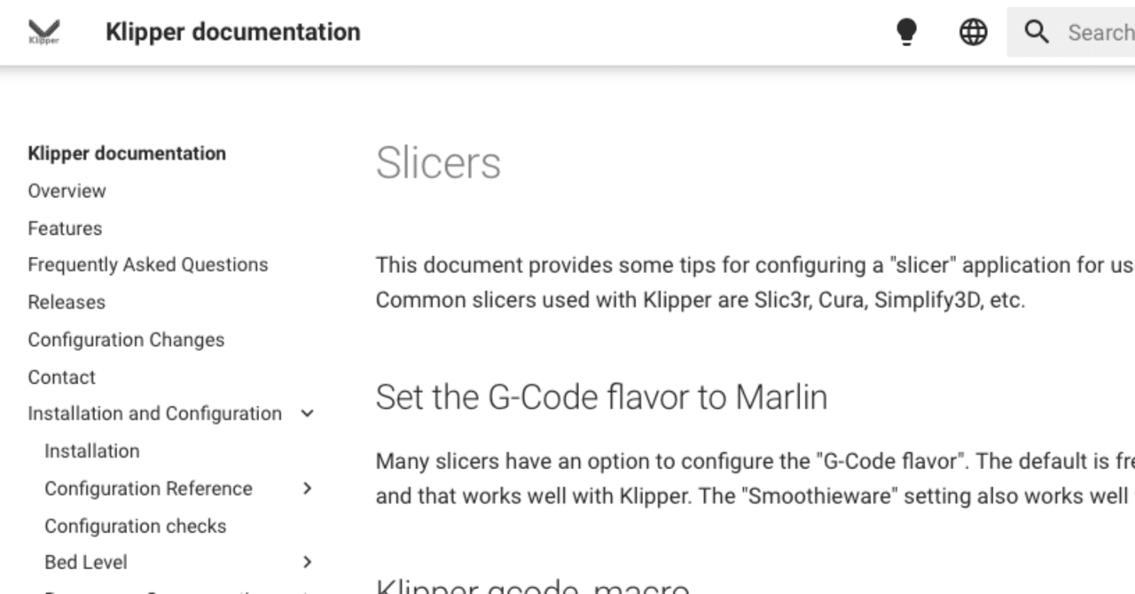Navigate to the Releases page
1135x594 pixels.
[67, 302]
